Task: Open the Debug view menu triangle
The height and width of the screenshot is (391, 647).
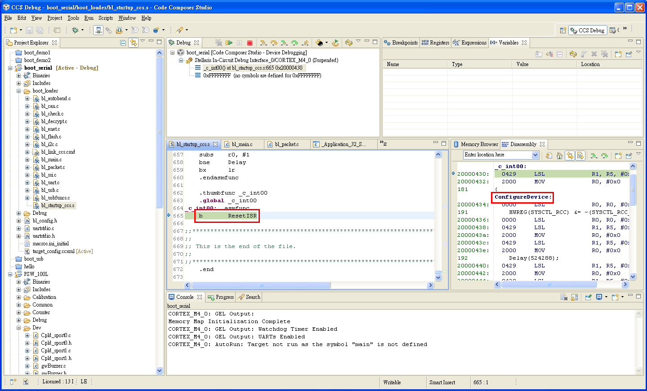Action: (358, 41)
